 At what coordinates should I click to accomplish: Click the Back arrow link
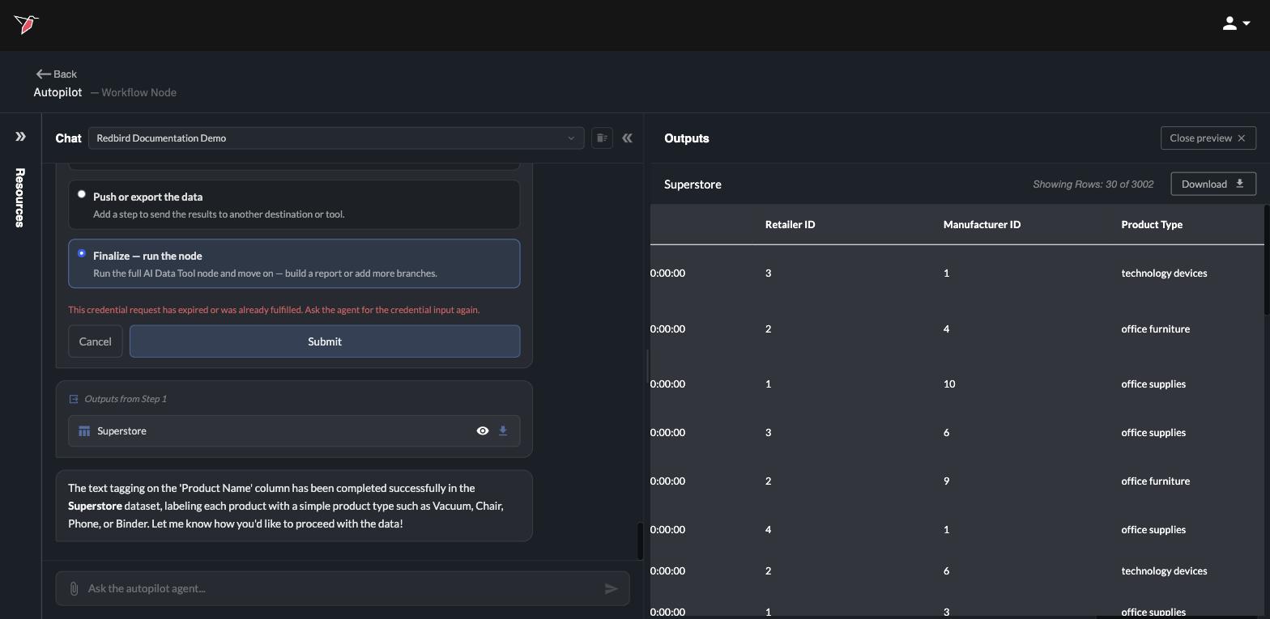coord(56,74)
